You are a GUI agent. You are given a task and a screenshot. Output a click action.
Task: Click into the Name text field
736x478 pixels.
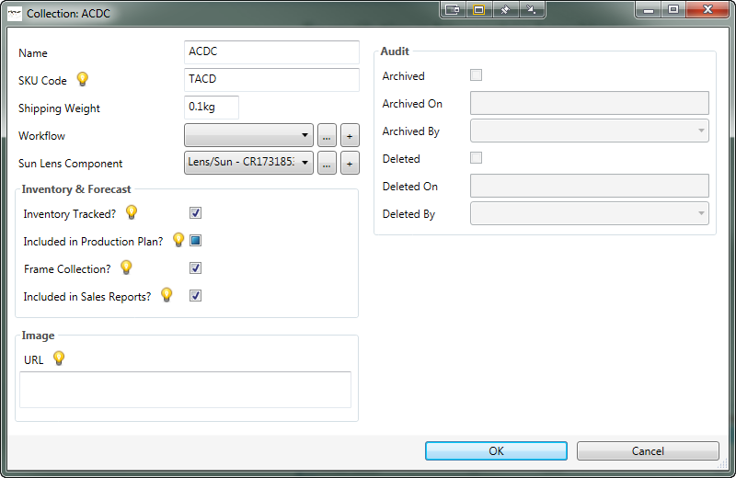click(x=271, y=52)
